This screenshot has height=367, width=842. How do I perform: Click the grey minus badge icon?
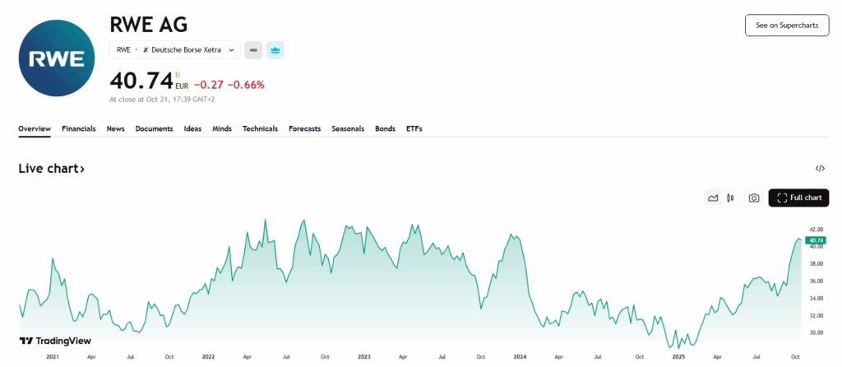[254, 50]
